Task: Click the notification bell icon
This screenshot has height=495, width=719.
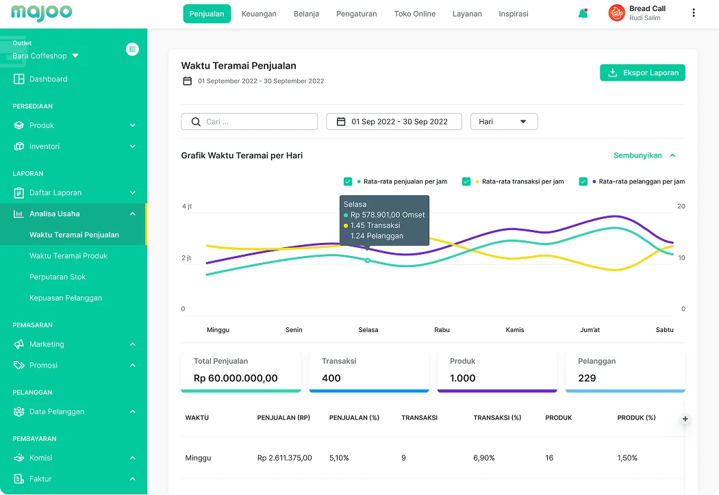Action: [x=583, y=14]
